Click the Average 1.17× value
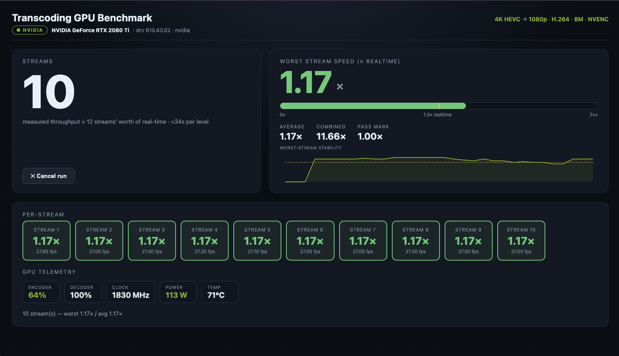Image resolution: width=619 pixels, height=356 pixels. coord(291,137)
